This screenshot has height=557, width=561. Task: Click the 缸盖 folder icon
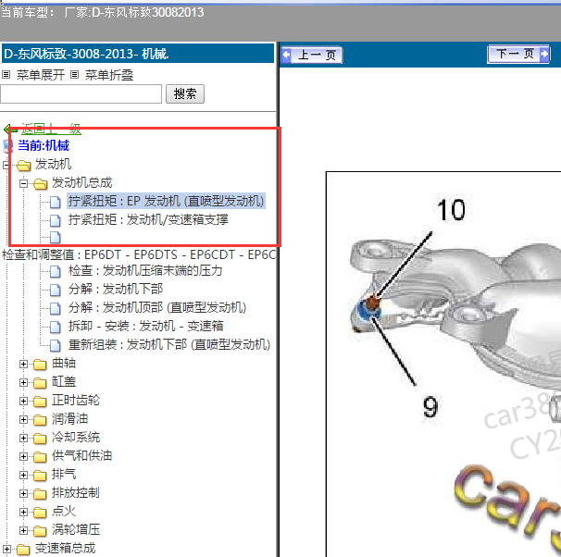pos(40,383)
